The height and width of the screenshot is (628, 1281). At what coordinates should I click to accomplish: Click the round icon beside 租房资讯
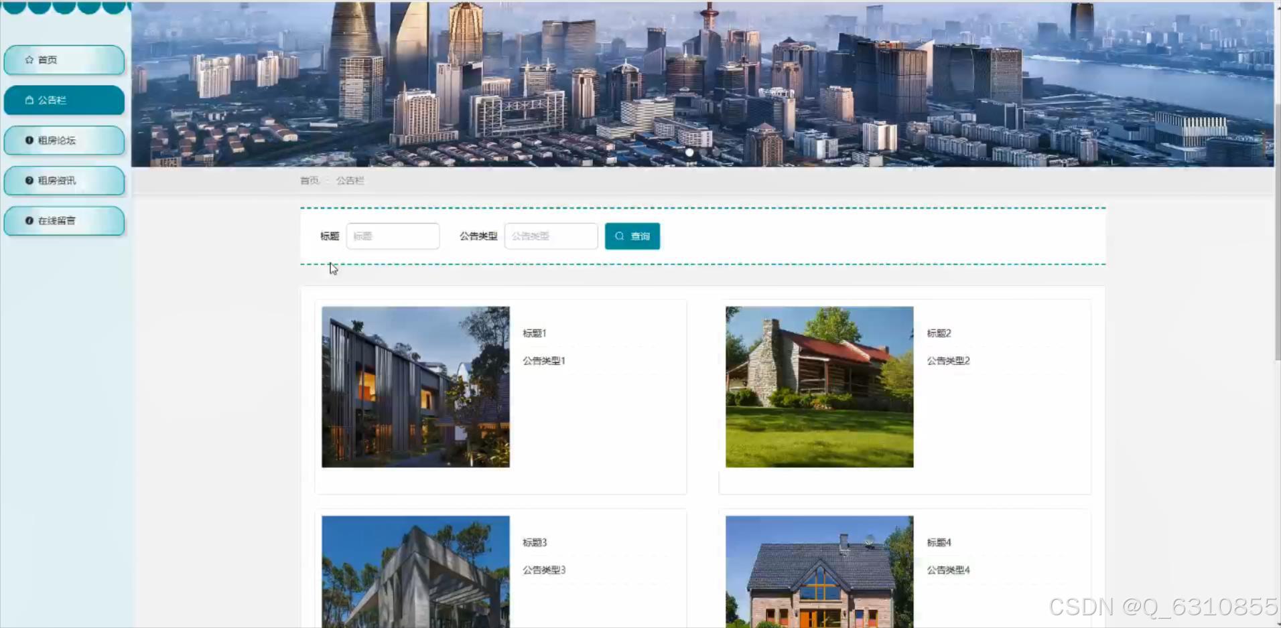[x=29, y=180]
